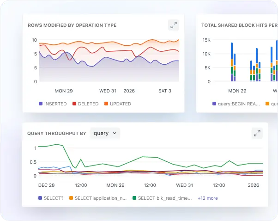Click the 0.5 axis value in Query Throughput

[33, 162]
